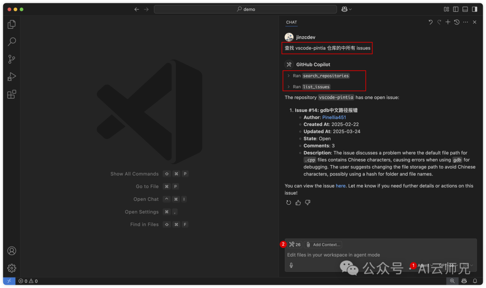
Task: Open the Extensions view
Action: click(12, 94)
